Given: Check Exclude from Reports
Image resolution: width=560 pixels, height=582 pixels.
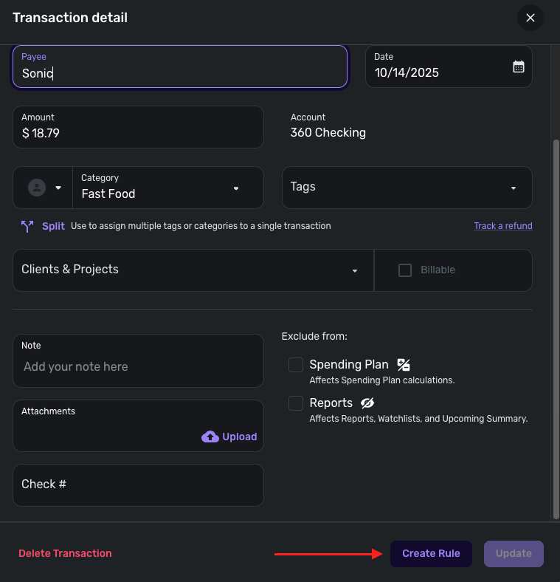Looking at the screenshot, I should point(296,403).
